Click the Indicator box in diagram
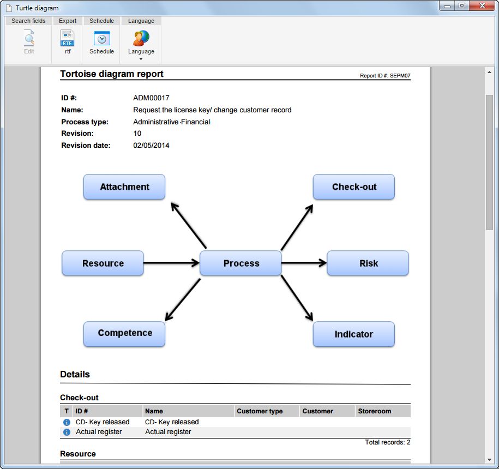Viewport: 499px width, 469px height. pyautogui.click(x=354, y=334)
